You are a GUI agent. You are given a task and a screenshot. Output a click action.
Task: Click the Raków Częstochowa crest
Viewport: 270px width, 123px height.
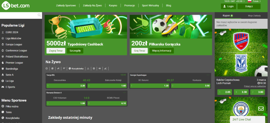tap(241, 41)
